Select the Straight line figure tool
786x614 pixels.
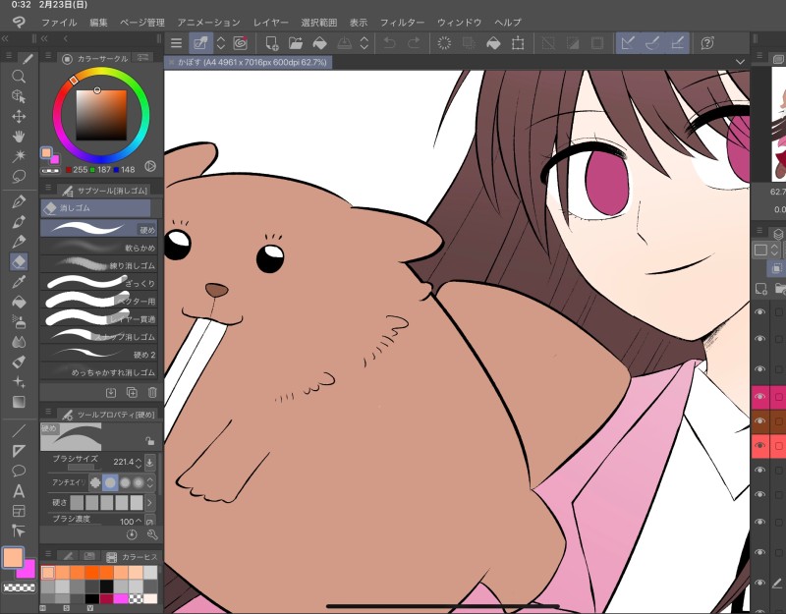tap(19, 430)
